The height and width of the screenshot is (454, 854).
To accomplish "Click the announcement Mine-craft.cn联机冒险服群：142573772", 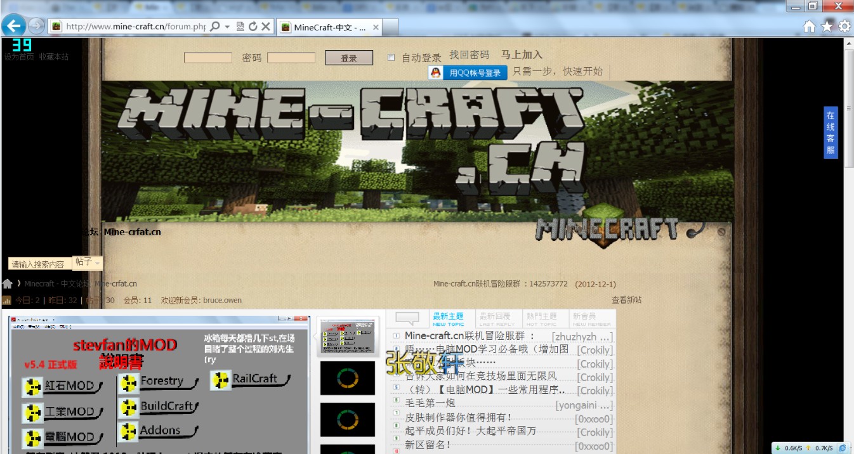I will 501,284.
